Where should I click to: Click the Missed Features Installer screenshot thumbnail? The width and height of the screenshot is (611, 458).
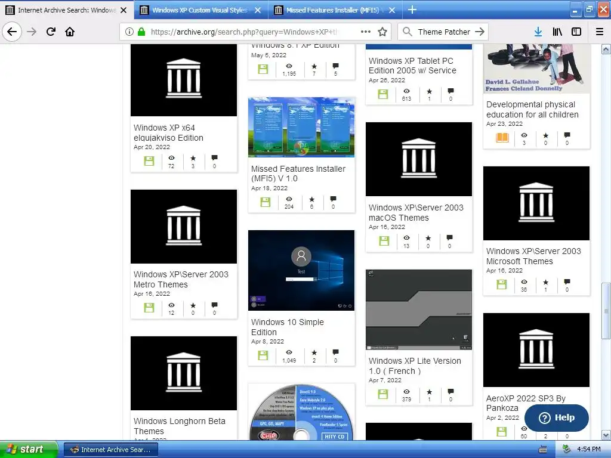pyautogui.click(x=301, y=128)
